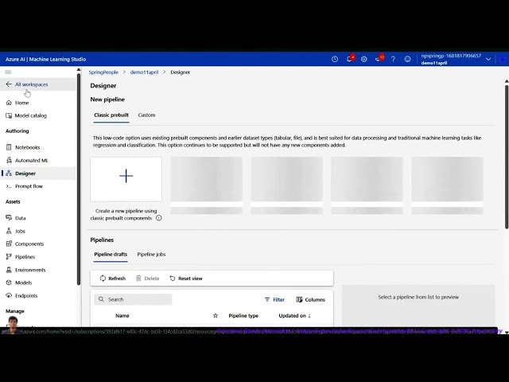Switch to Classic prebuilt tab
This screenshot has height=382, width=509.
111,115
